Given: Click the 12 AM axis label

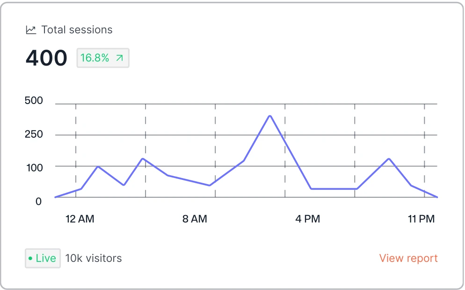Looking at the screenshot, I should [80, 219].
